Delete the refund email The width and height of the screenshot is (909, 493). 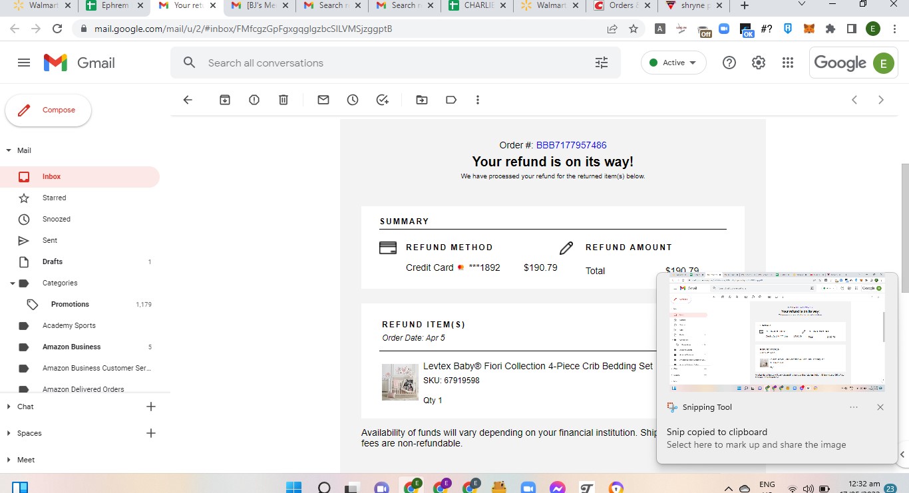[283, 100]
